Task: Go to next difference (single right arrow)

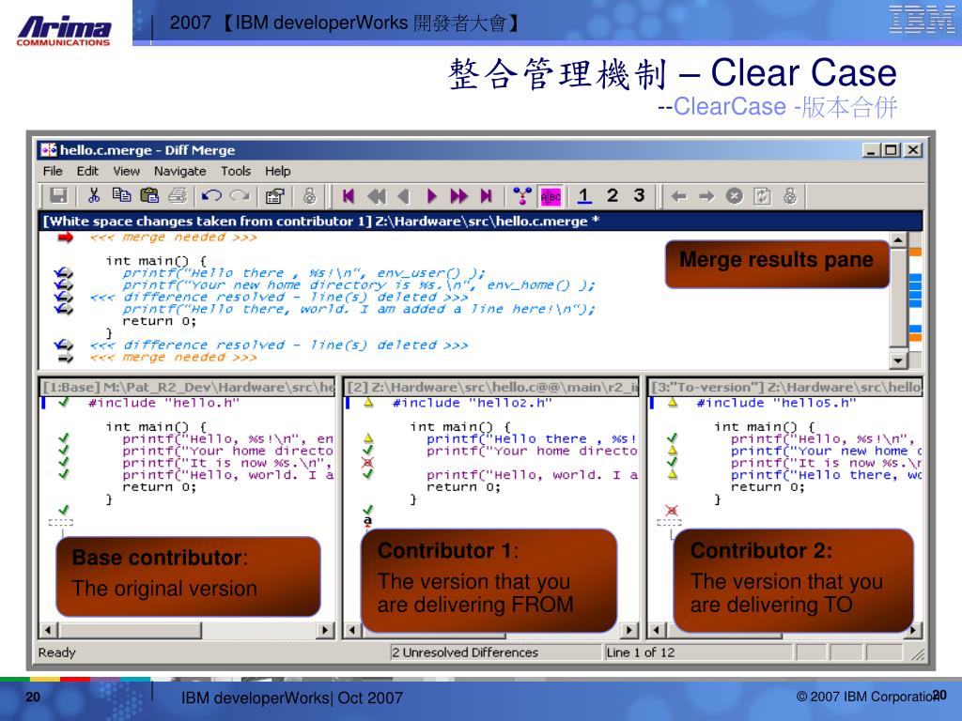Action: (x=431, y=196)
